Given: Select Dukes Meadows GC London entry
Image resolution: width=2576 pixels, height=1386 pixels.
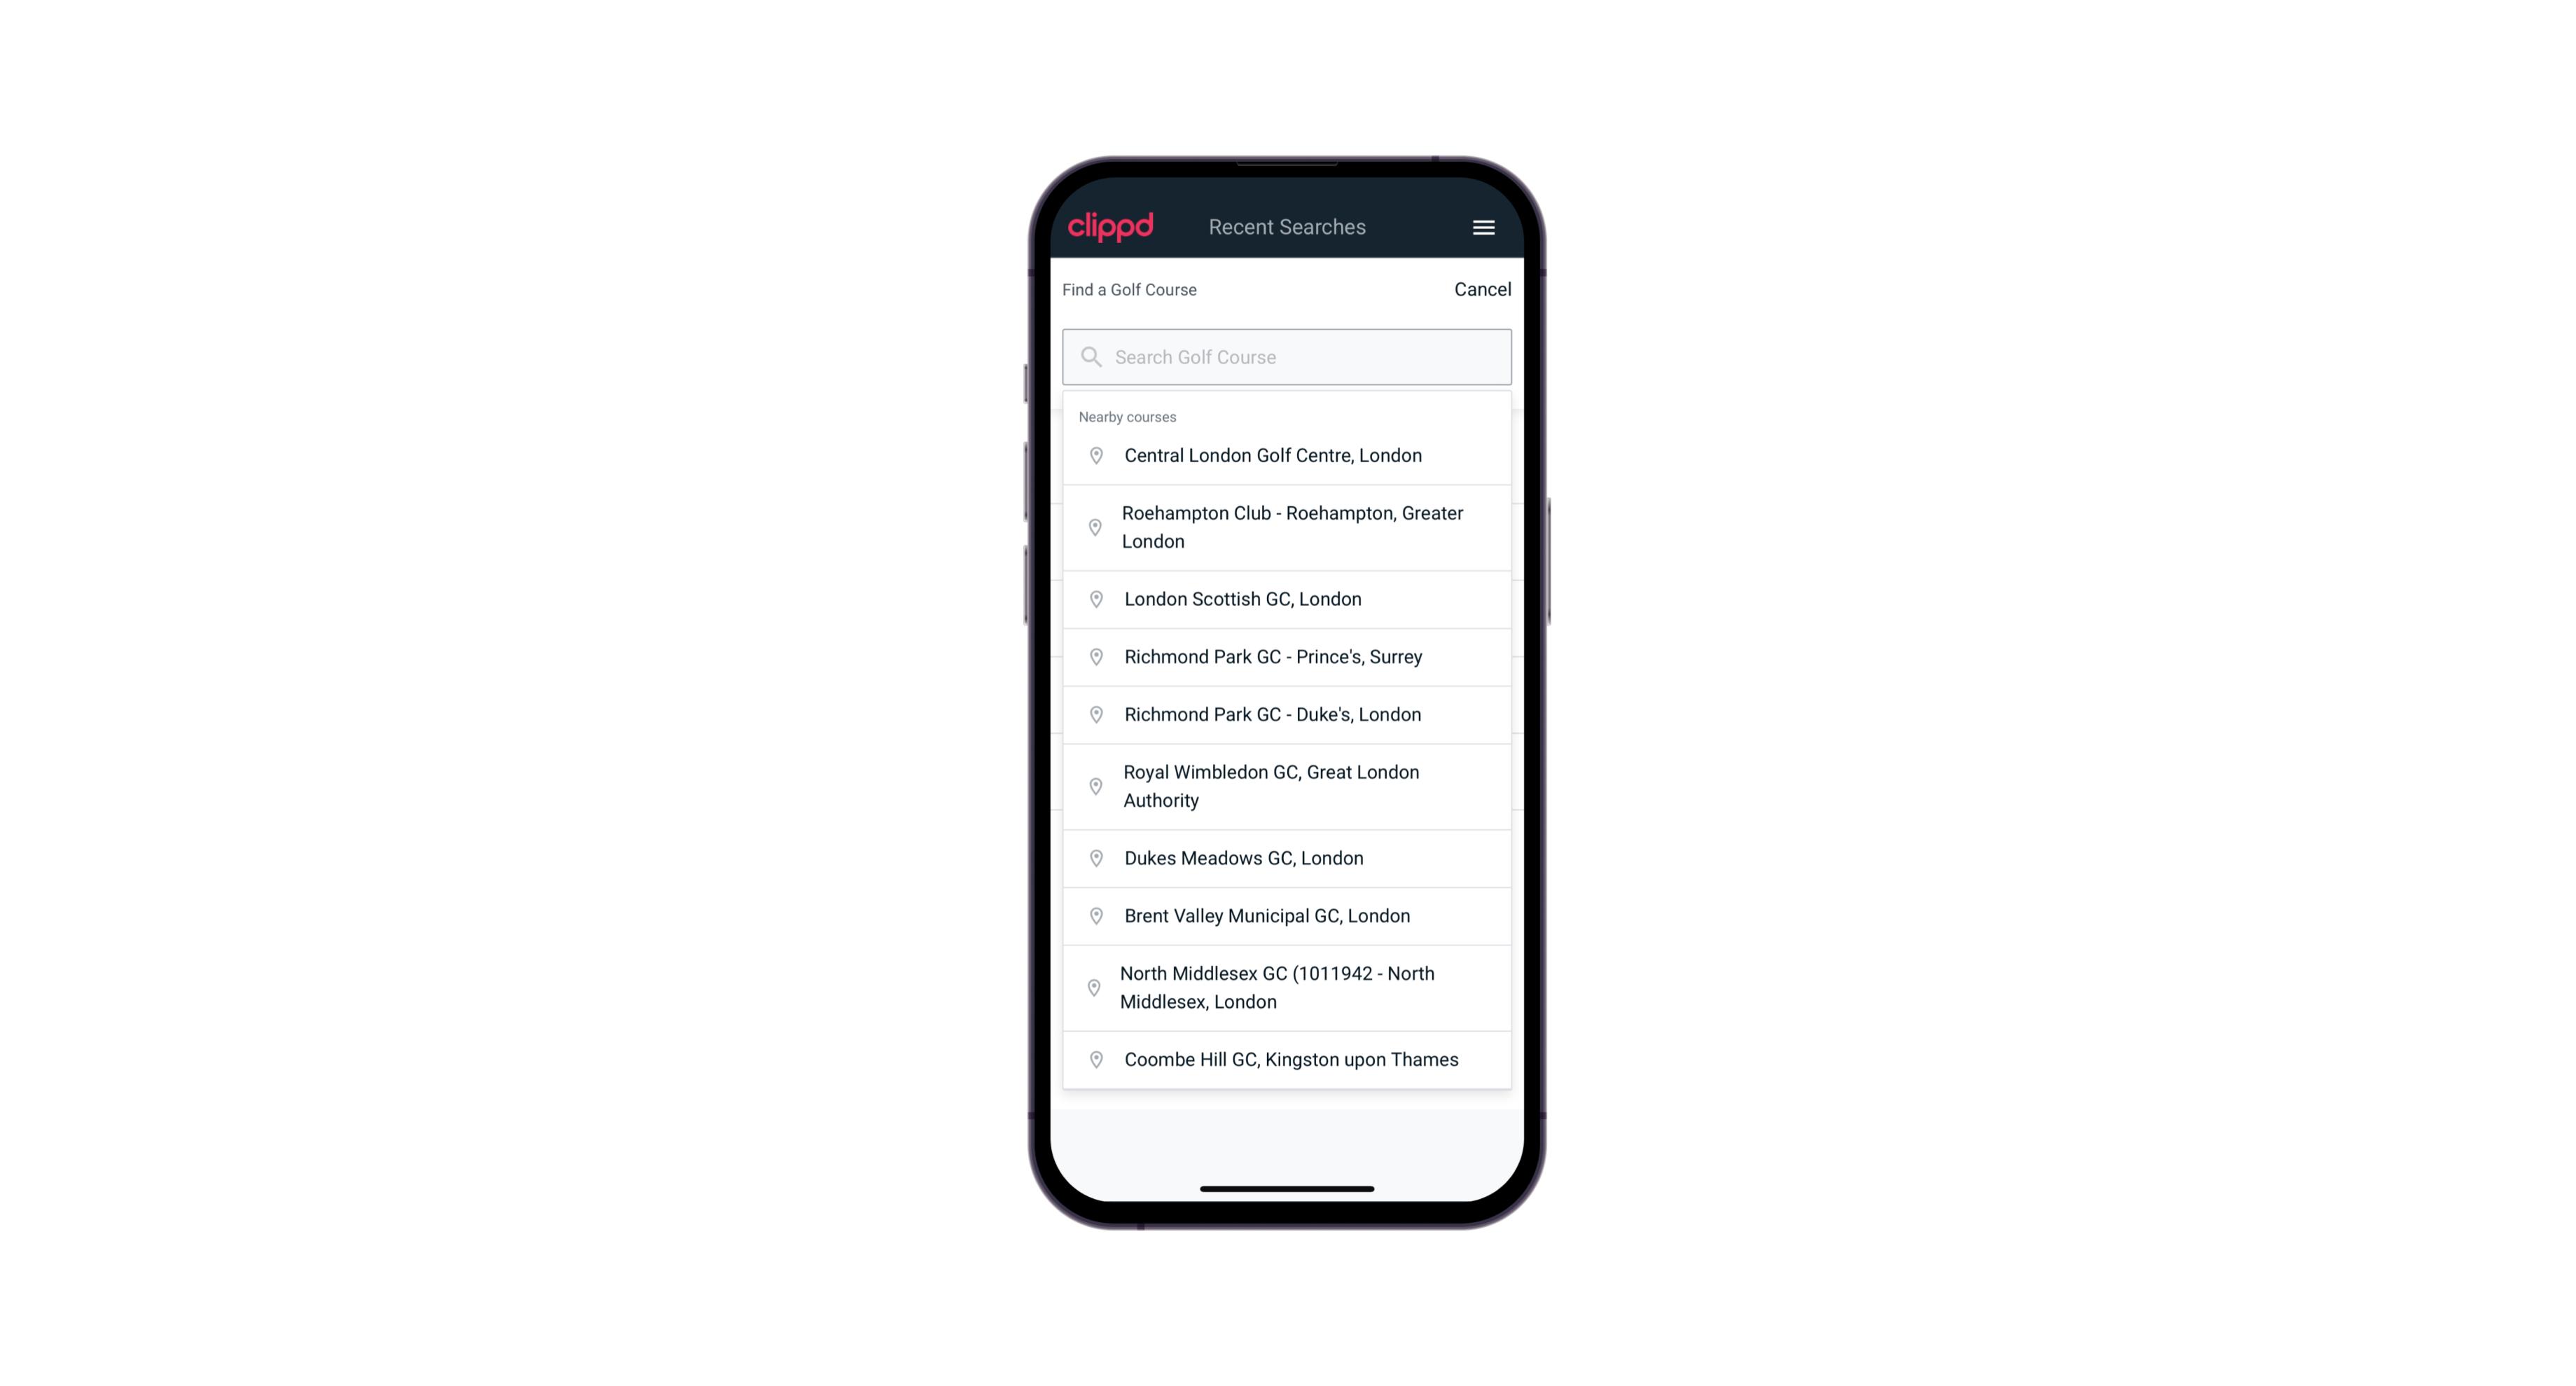Looking at the screenshot, I should pos(1288,857).
